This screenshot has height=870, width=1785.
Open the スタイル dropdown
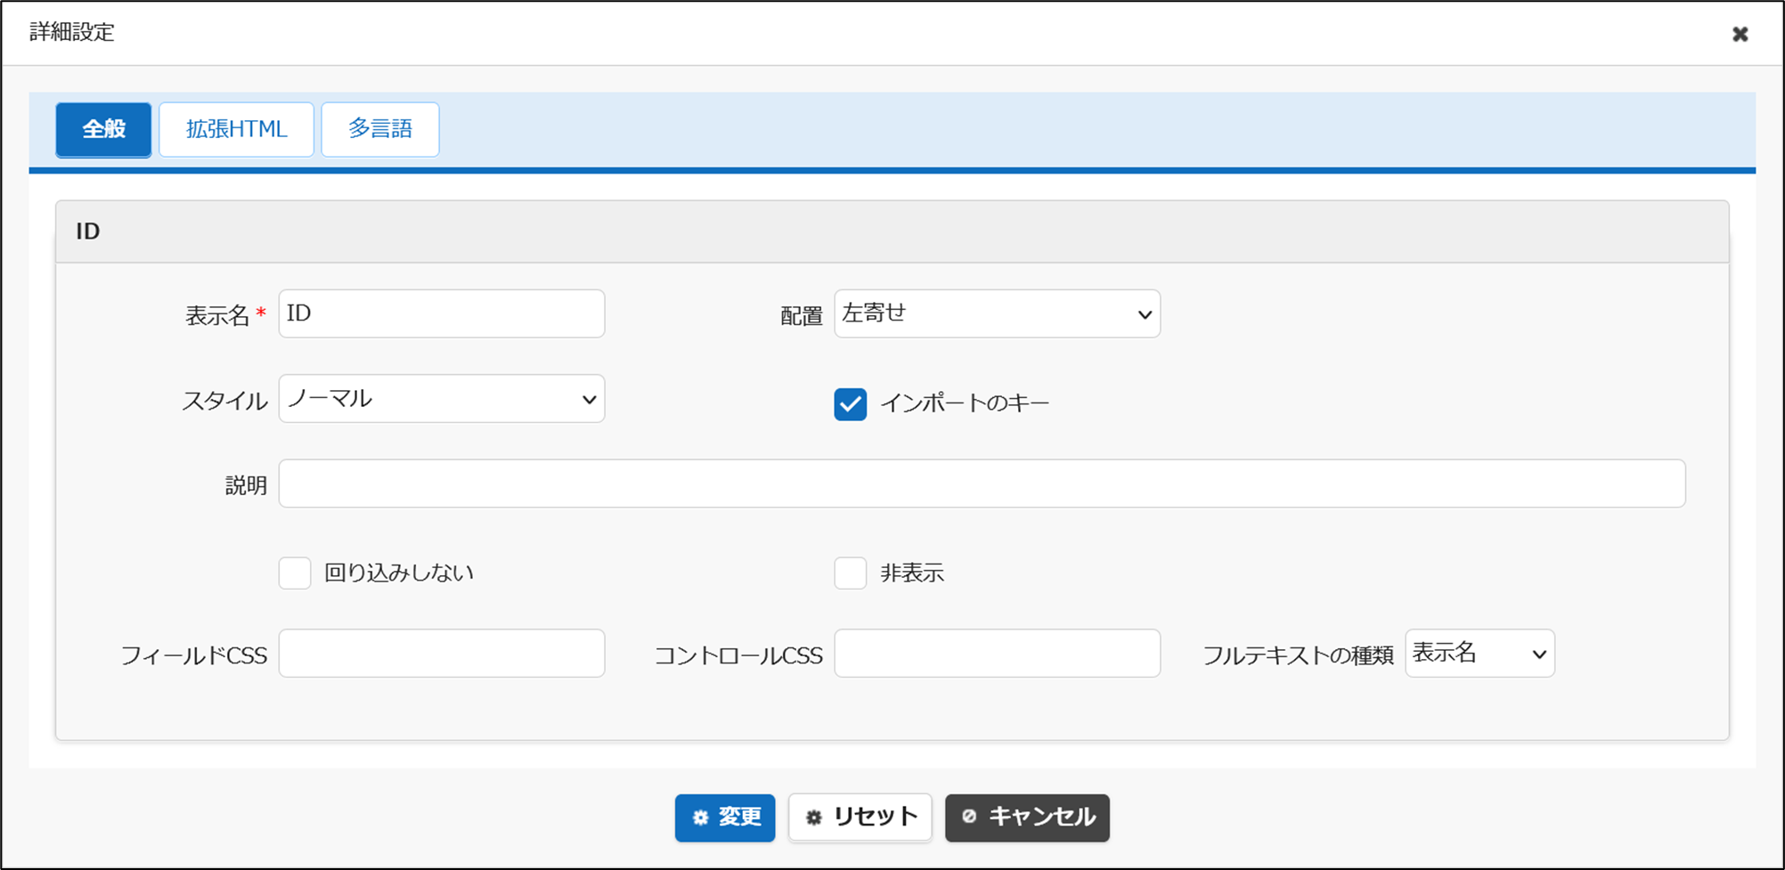[441, 399]
